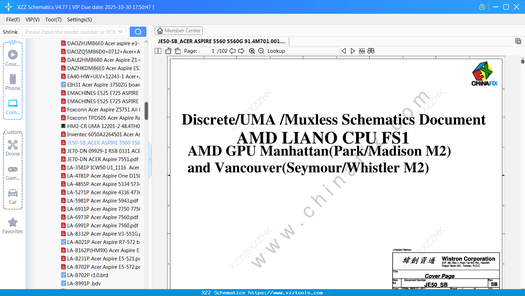Open JE70-DN 09929-1 RSB 0331 file
This screenshot has height=296, width=525.
click(101, 151)
